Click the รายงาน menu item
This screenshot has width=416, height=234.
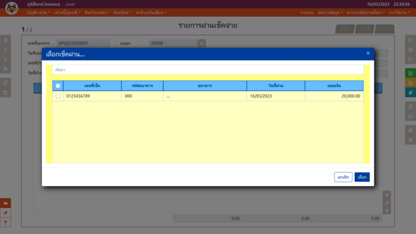[x=307, y=12]
